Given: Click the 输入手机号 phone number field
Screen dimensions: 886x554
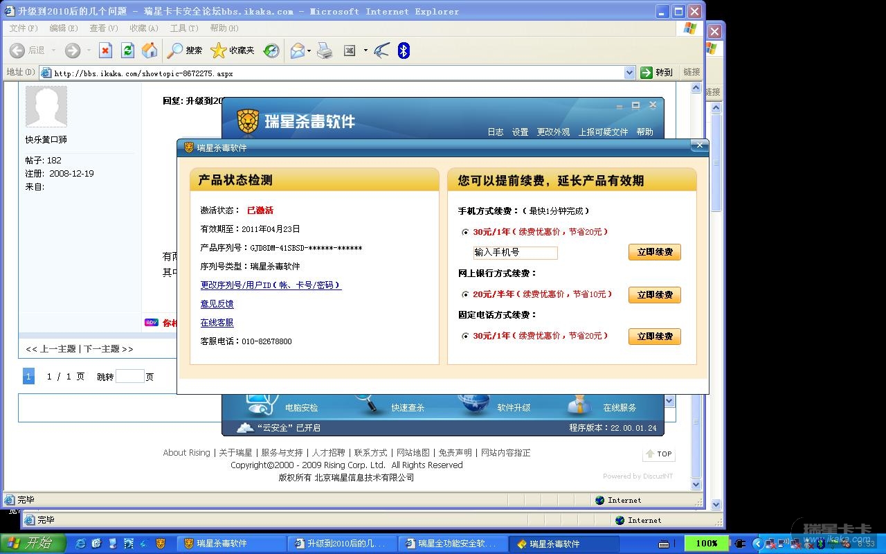Looking at the screenshot, I should tap(515, 253).
